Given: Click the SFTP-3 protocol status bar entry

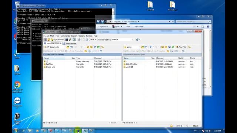Looking at the screenshot, I should pyautogui.click(x=179, y=126).
